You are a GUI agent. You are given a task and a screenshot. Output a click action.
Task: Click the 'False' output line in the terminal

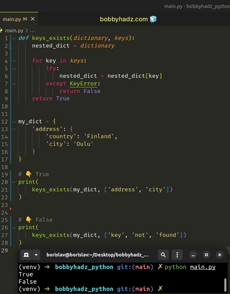pos(28,282)
